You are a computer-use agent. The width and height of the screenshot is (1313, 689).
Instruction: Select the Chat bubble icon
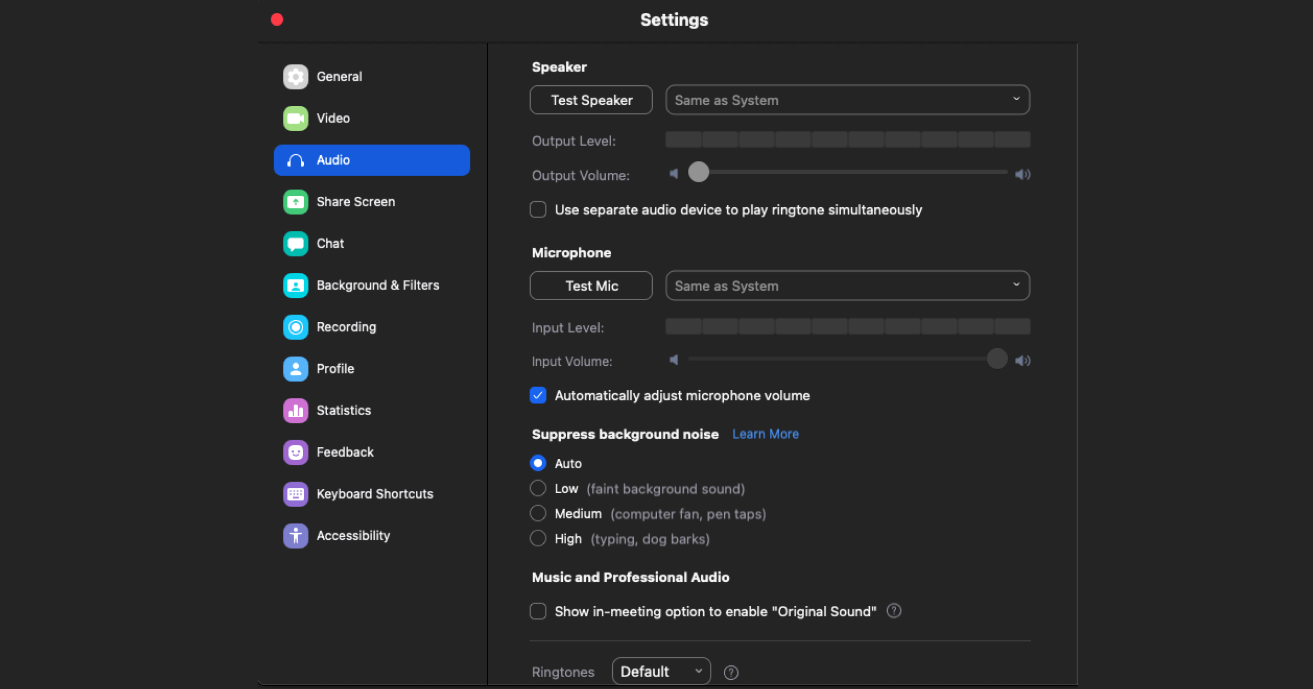coord(295,243)
